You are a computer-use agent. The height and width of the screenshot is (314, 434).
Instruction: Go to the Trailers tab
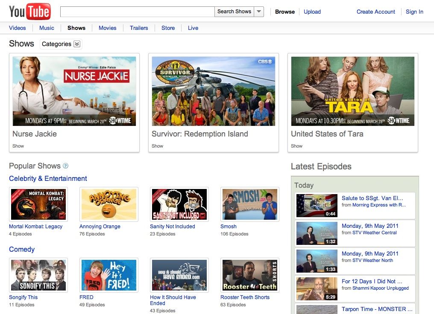pos(139,28)
